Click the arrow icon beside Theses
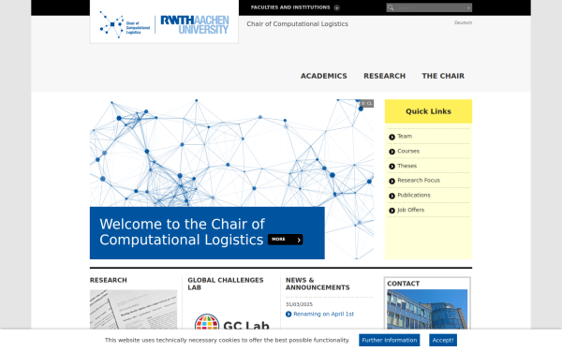Screen dimensions: 562x351 pos(392,167)
